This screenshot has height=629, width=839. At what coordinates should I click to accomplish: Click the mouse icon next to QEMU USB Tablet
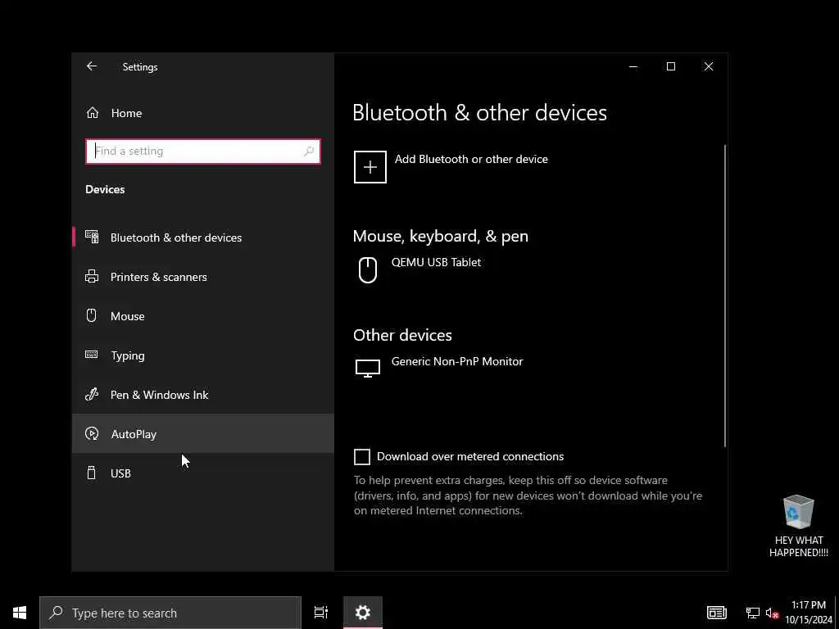click(368, 270)
